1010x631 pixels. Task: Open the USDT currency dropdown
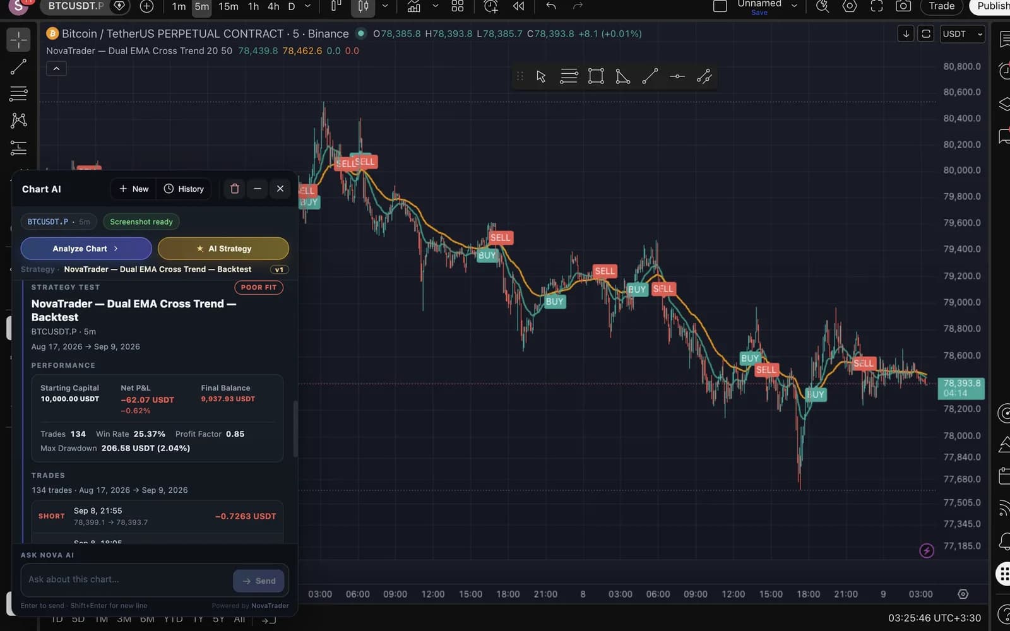click(963, 34)
